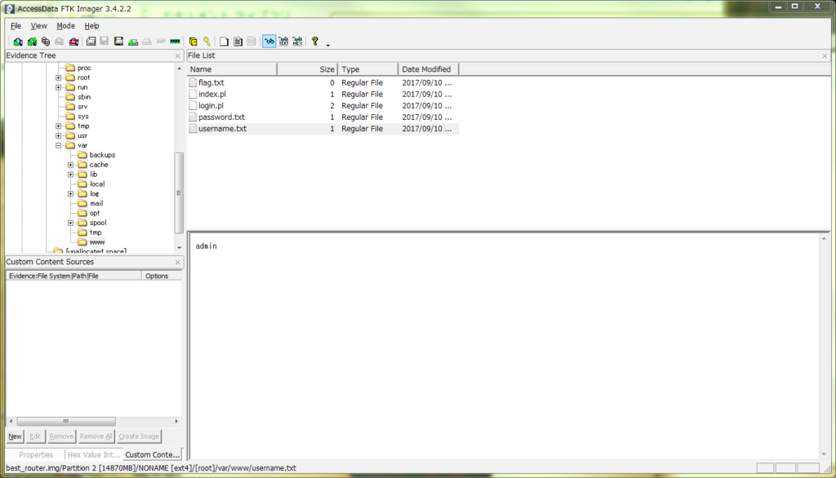Collapse the var folder node
This screenshot has width=836, height=478.
(58, 145)
